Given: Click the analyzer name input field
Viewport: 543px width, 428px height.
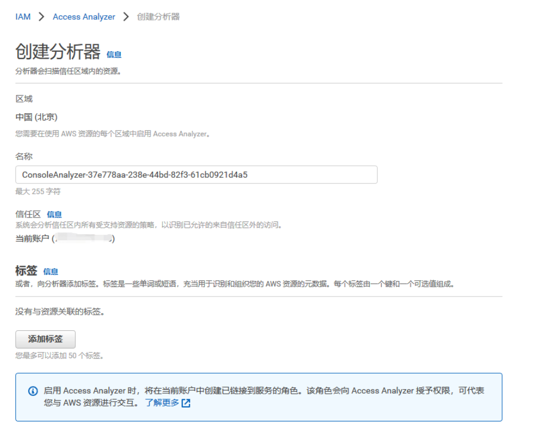Looking at the screenshot, I should (x=196, y=175).
